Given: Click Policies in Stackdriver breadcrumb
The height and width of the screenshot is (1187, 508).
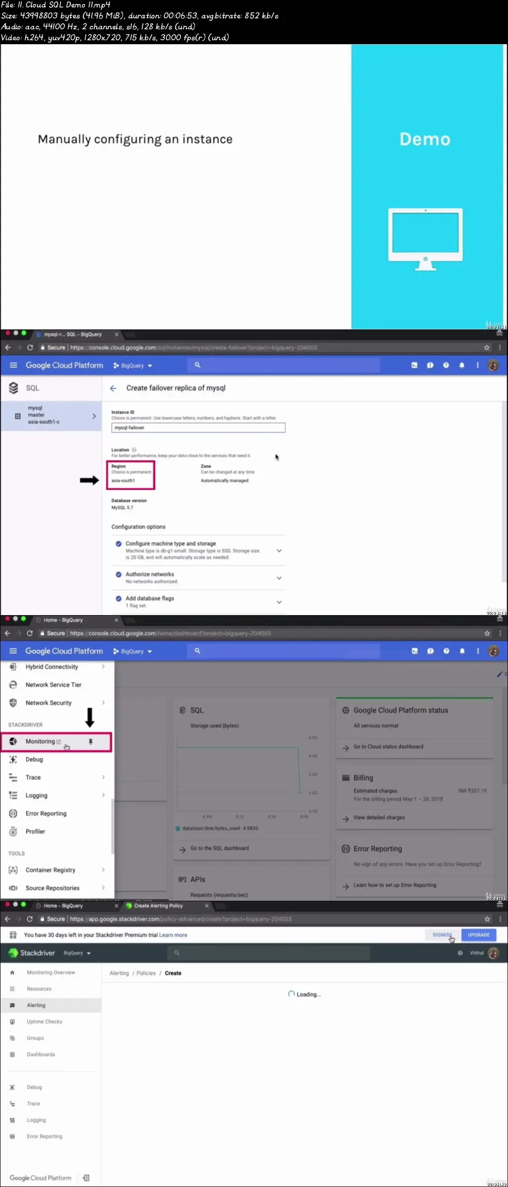Looking at the screenshot, I should [146, 973].
